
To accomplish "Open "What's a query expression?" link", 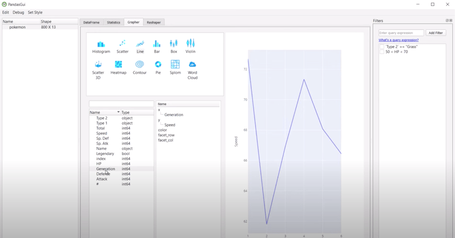I will (398, 40).
